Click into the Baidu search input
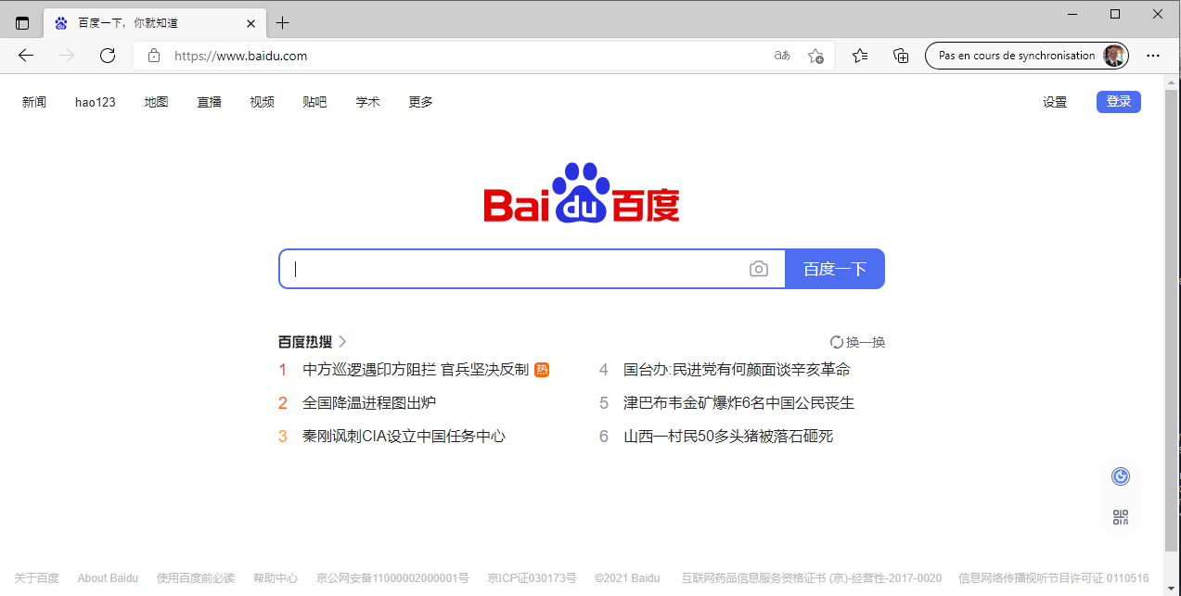Screen dimensions: 1181x596 pyautogui.click(x=532, y=269)
